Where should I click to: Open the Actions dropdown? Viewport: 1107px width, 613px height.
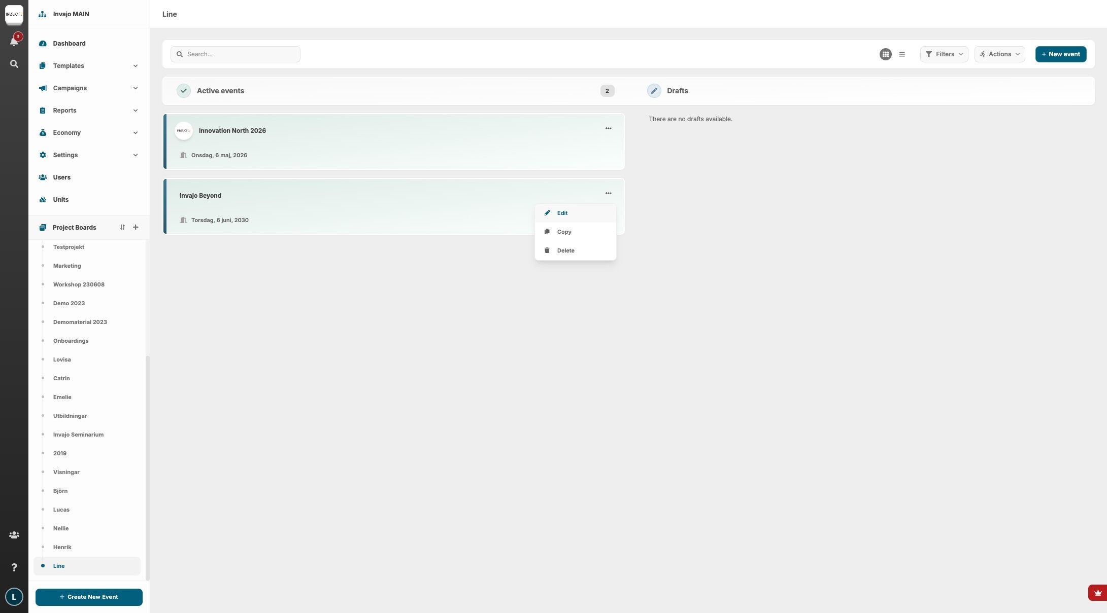999,54
